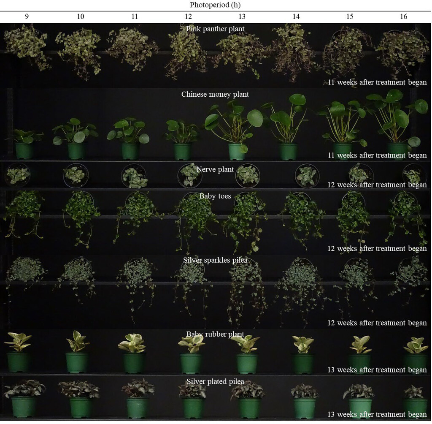
Task: Click the Nerve plant row's "12 weeks after treatment" caption
Action: pyautogui.click(x=377, y=185)
